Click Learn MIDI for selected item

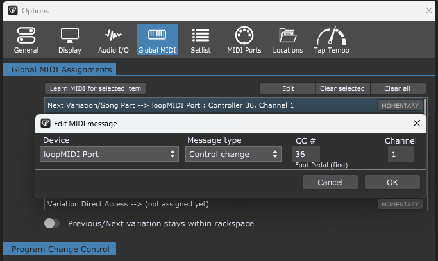click(96, 88)
